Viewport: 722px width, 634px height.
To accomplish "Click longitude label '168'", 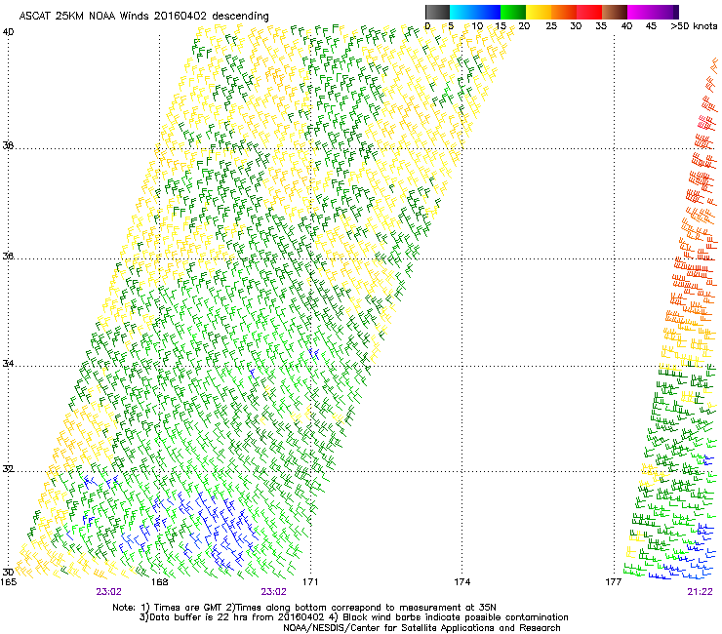I will click(159, 582).
